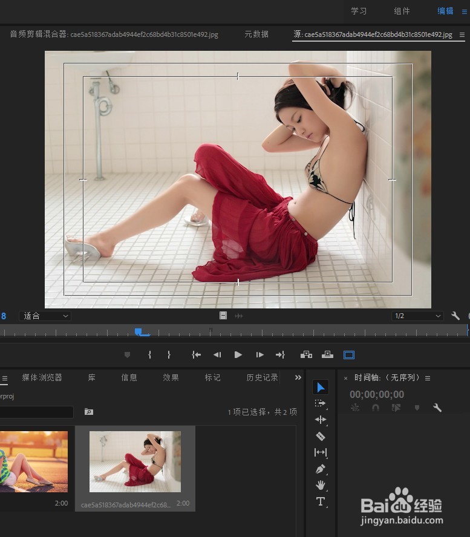Image resolution: width=470 pixels, height=537 pixels.
Task: Open 效果 tab
Action: (171, 377)
